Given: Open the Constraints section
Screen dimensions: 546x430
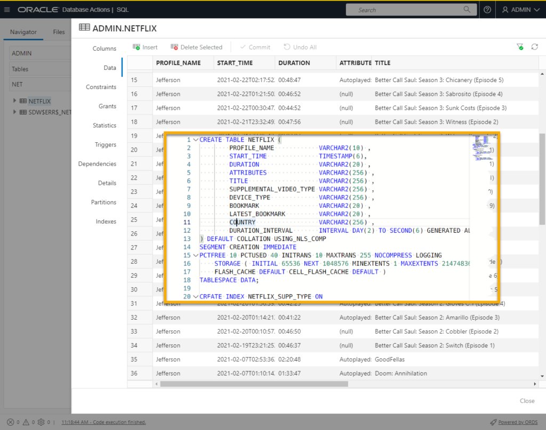Looking at the screenshot, I should [x=101, y=87].
